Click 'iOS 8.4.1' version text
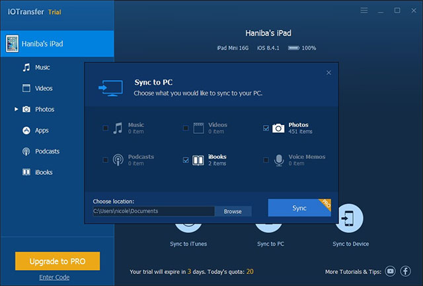The width and height of the screenshot is (423, 286). (x=268, y=48)
